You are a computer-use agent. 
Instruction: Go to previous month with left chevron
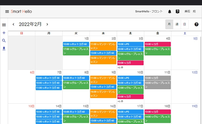tap(13, 24)
